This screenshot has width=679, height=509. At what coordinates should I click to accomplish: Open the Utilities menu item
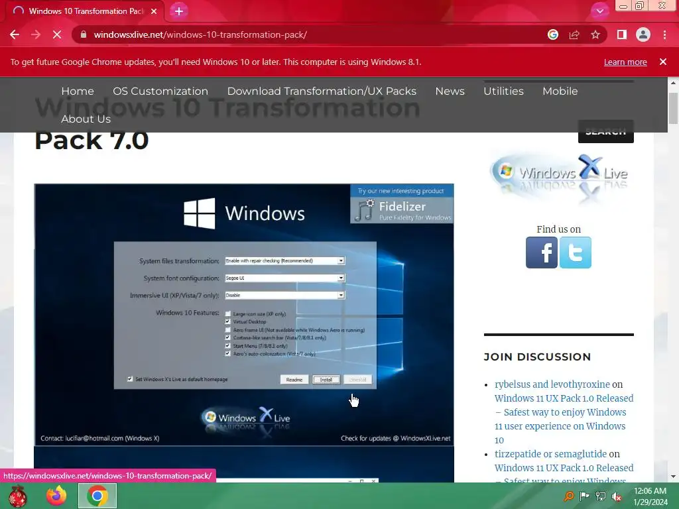(x=504, y=91)
